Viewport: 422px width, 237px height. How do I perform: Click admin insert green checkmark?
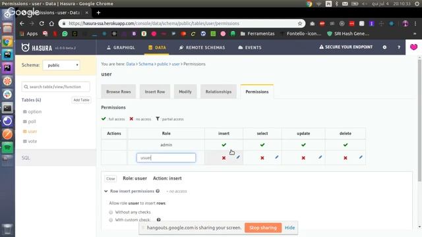224,145
